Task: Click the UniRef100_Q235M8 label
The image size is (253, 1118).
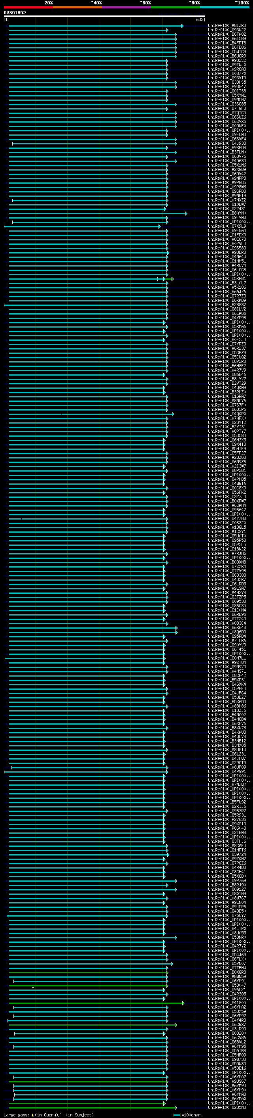Action: pos(227,1108)
